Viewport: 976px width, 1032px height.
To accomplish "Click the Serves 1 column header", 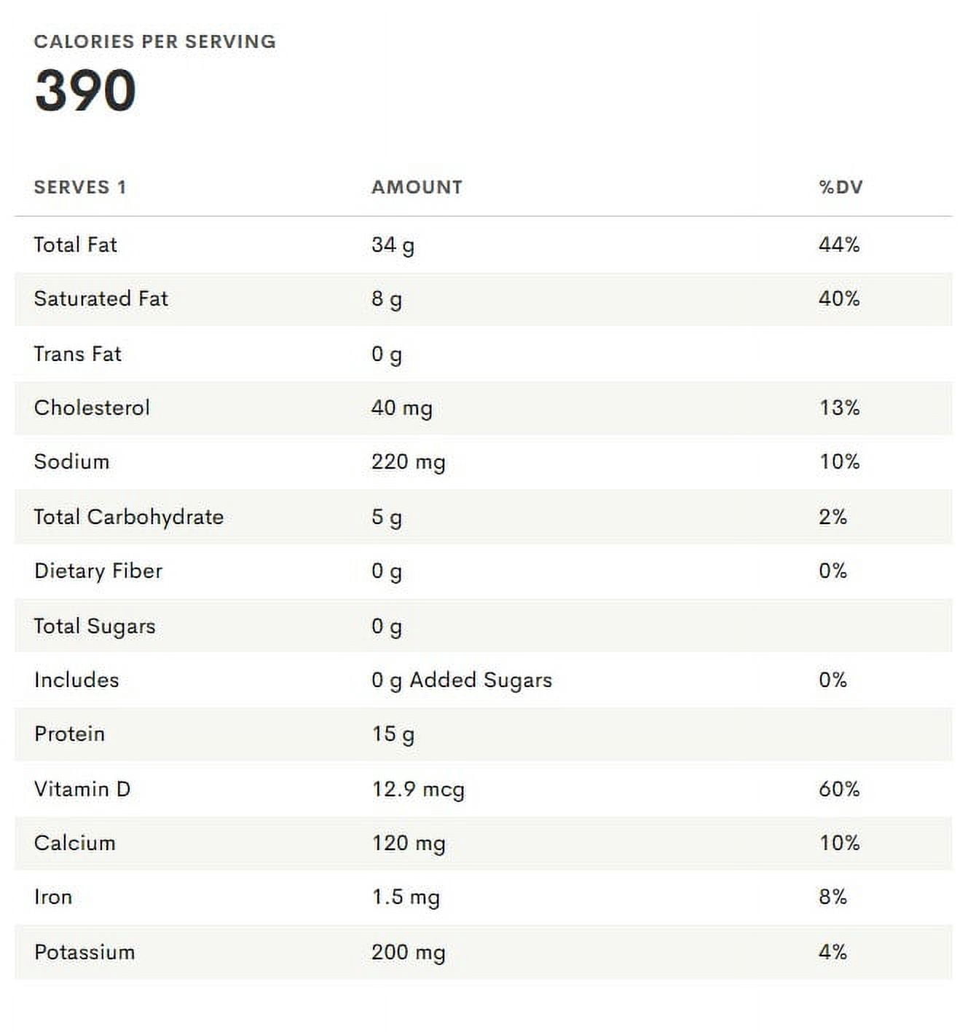I will (x=80, y=187).
